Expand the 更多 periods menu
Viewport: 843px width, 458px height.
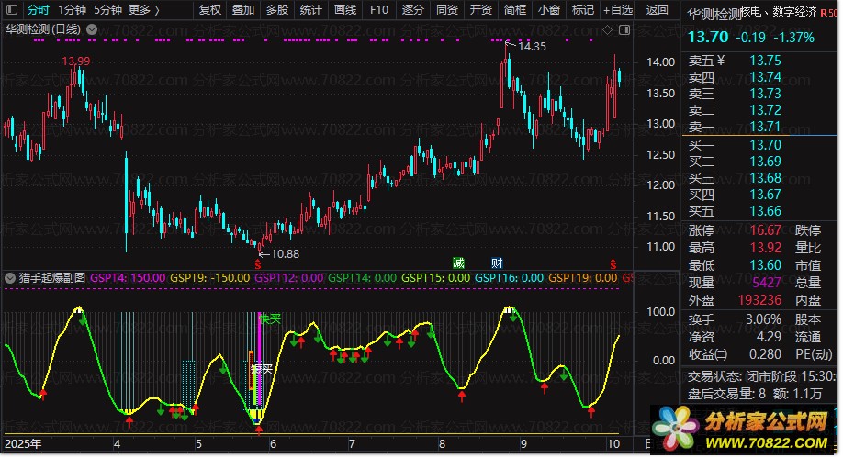(143, 10)
